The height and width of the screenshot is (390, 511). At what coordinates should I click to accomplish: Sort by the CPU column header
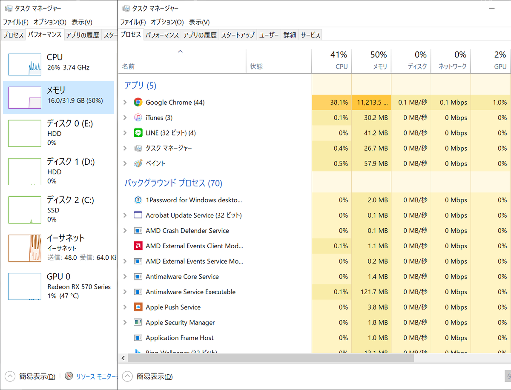[331, 61]
